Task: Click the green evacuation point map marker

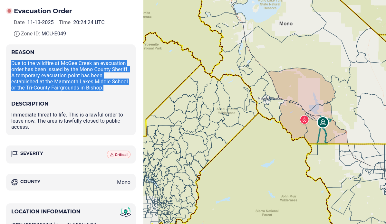Action: (323, 122)
